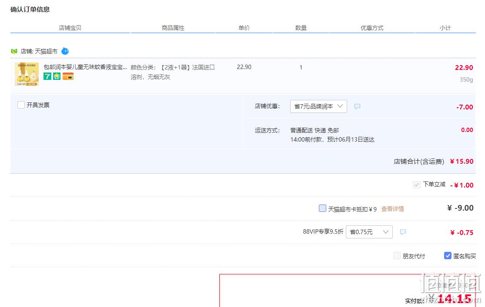The height and width of the screenshot is (307, 485).
Task: Open the 省0.75元 88VIP discount dropdown
Action: coord(369,231)
